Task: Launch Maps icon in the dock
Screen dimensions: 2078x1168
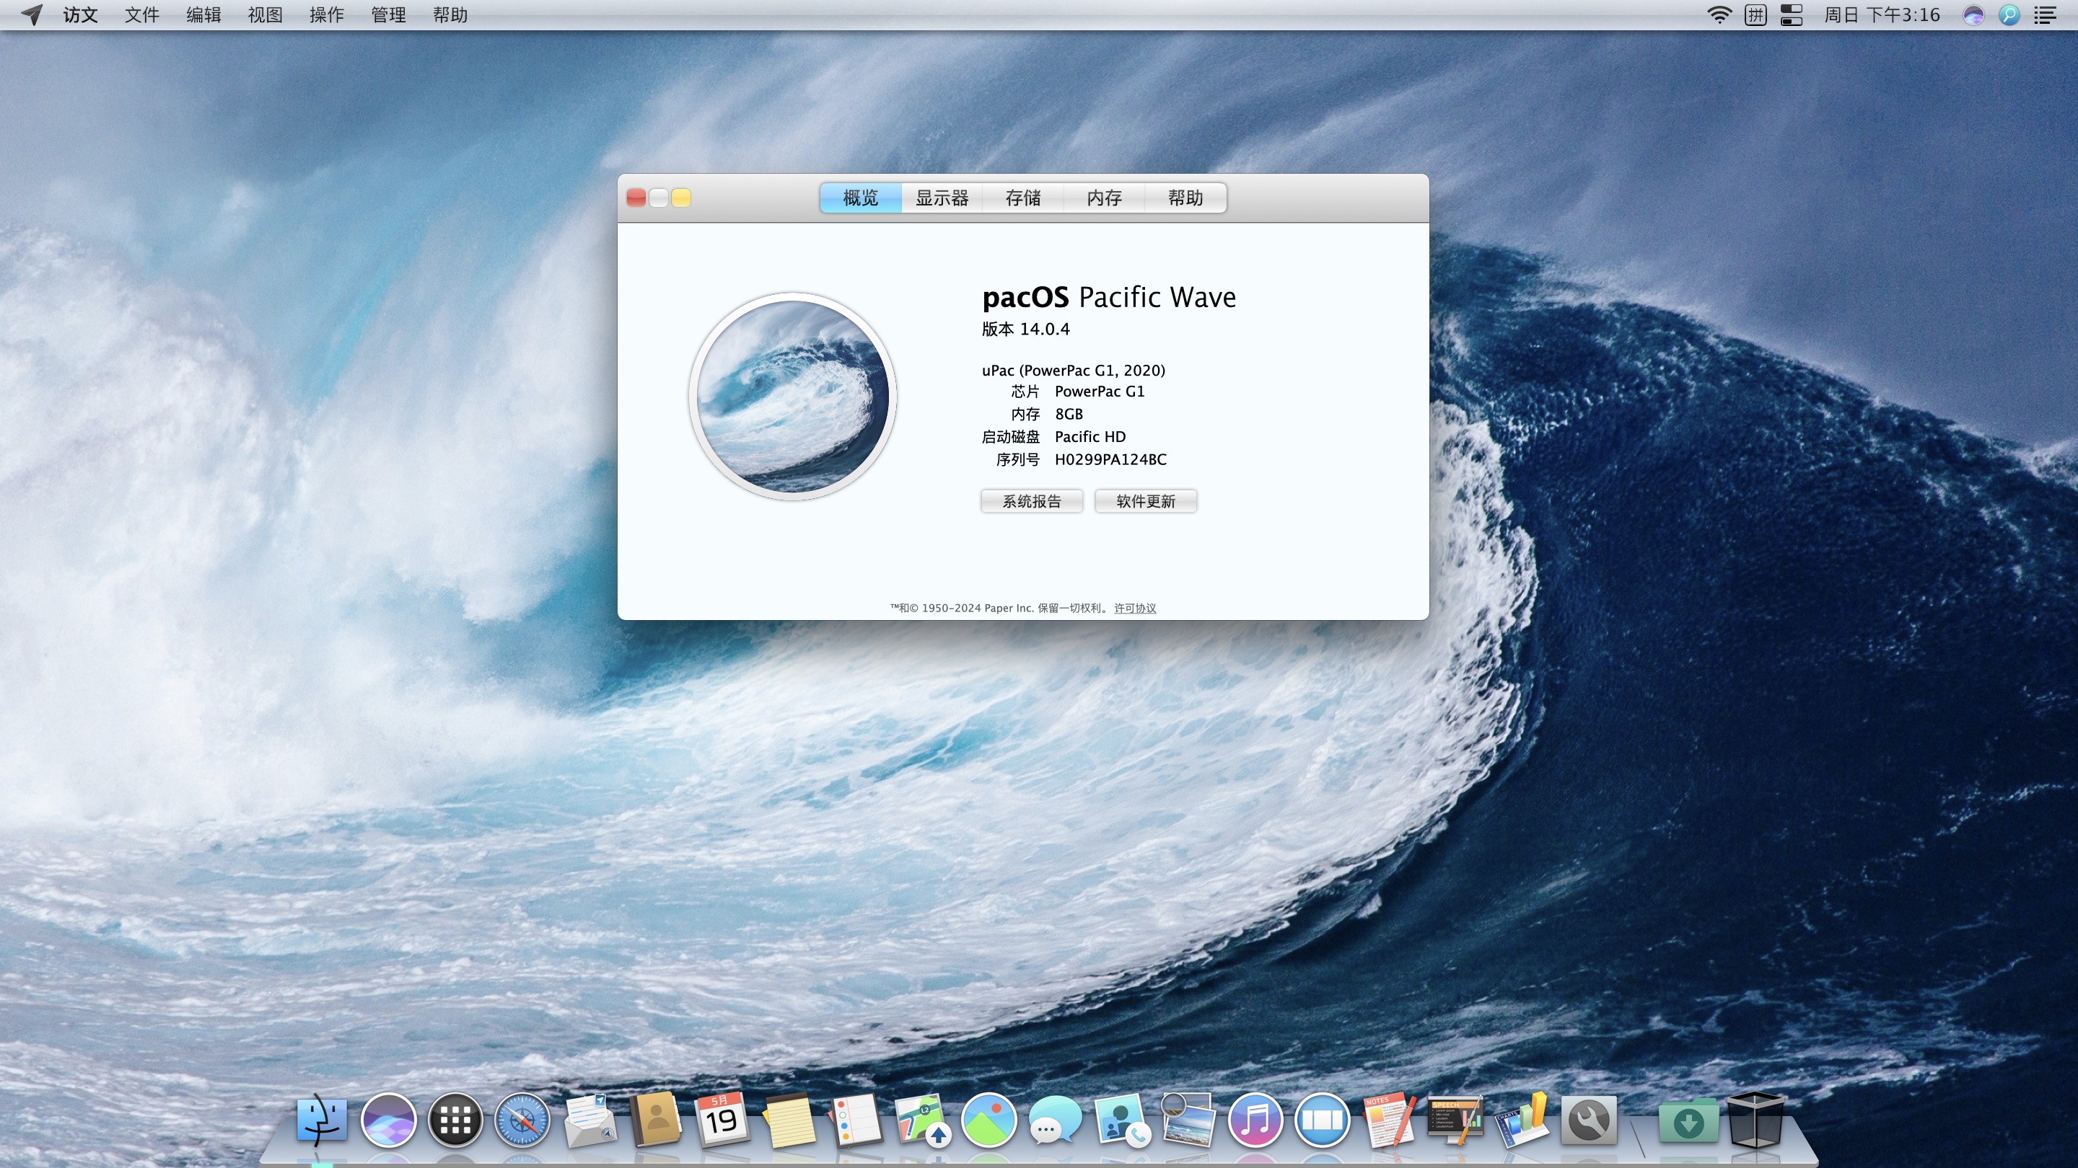Action: 922,1120
